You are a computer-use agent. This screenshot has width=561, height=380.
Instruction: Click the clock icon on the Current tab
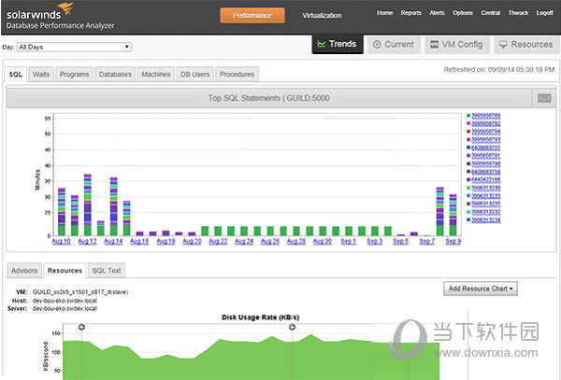coord(377,45)
